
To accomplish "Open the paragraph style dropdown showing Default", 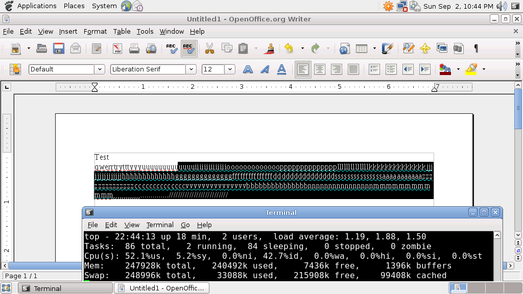I will click(100, 69).
